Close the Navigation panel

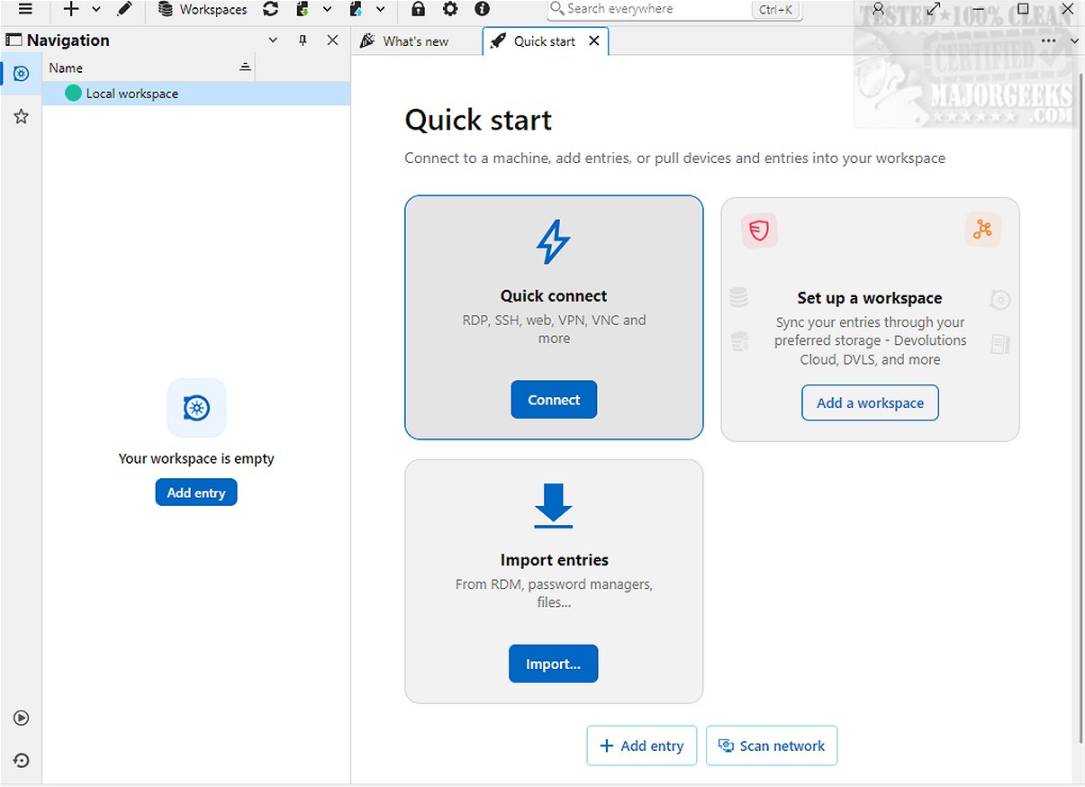[332, 41]
